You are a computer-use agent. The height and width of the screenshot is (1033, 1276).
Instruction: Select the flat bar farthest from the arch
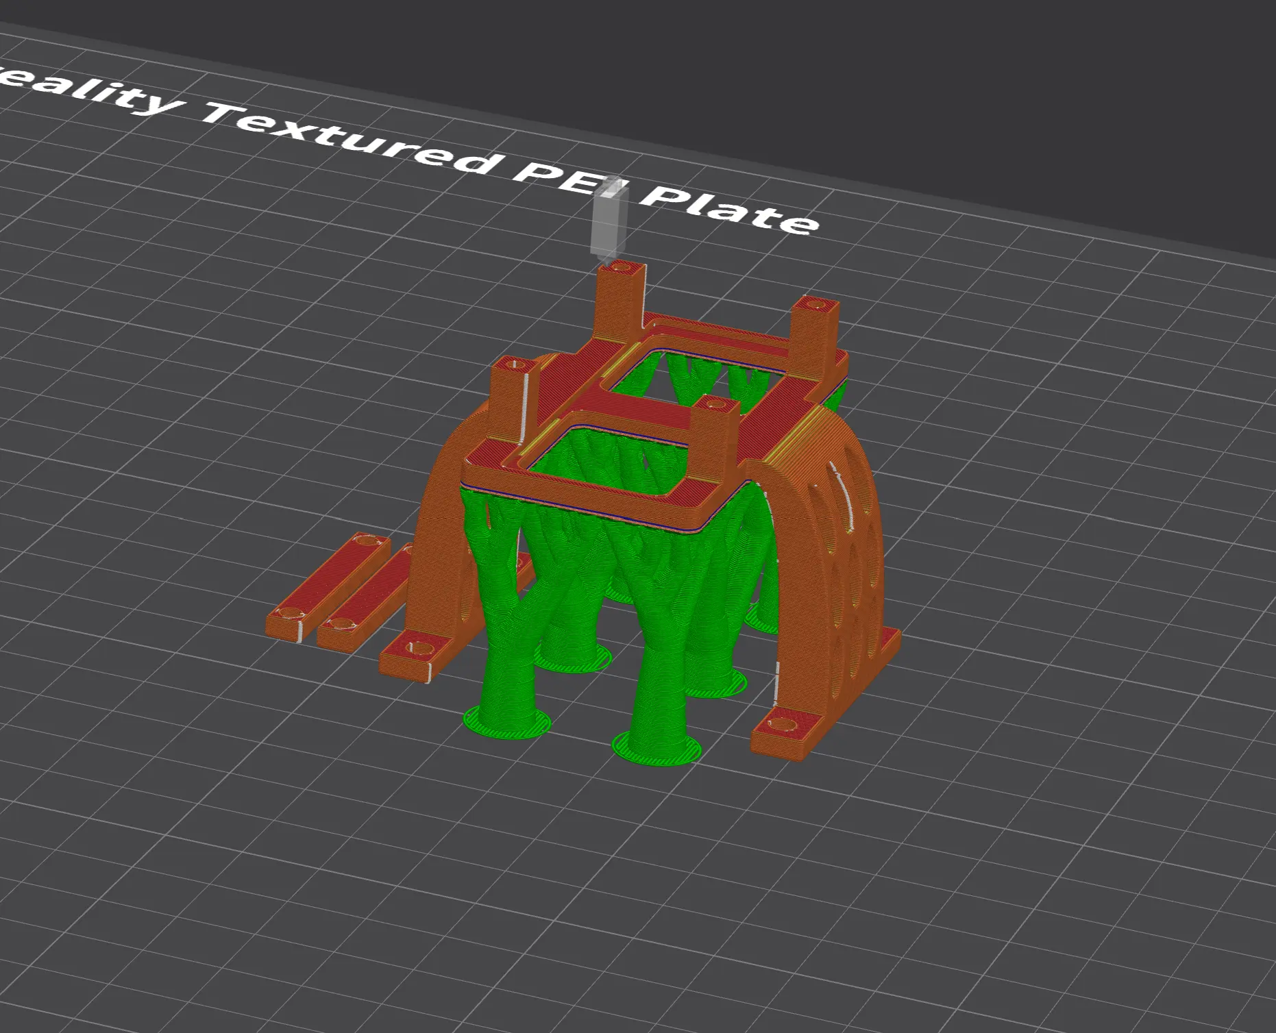[328, 587]
